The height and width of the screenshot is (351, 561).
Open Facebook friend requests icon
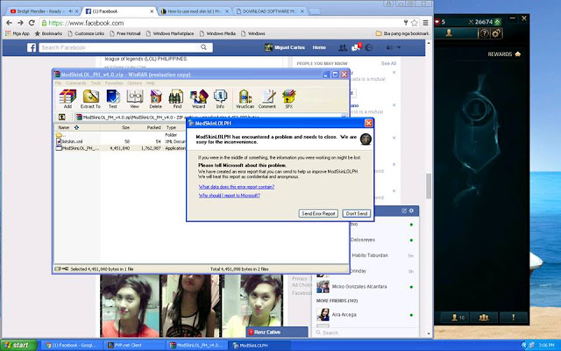343,47
